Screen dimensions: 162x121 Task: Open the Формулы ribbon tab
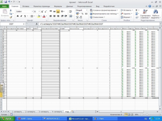tap(58, 6)
